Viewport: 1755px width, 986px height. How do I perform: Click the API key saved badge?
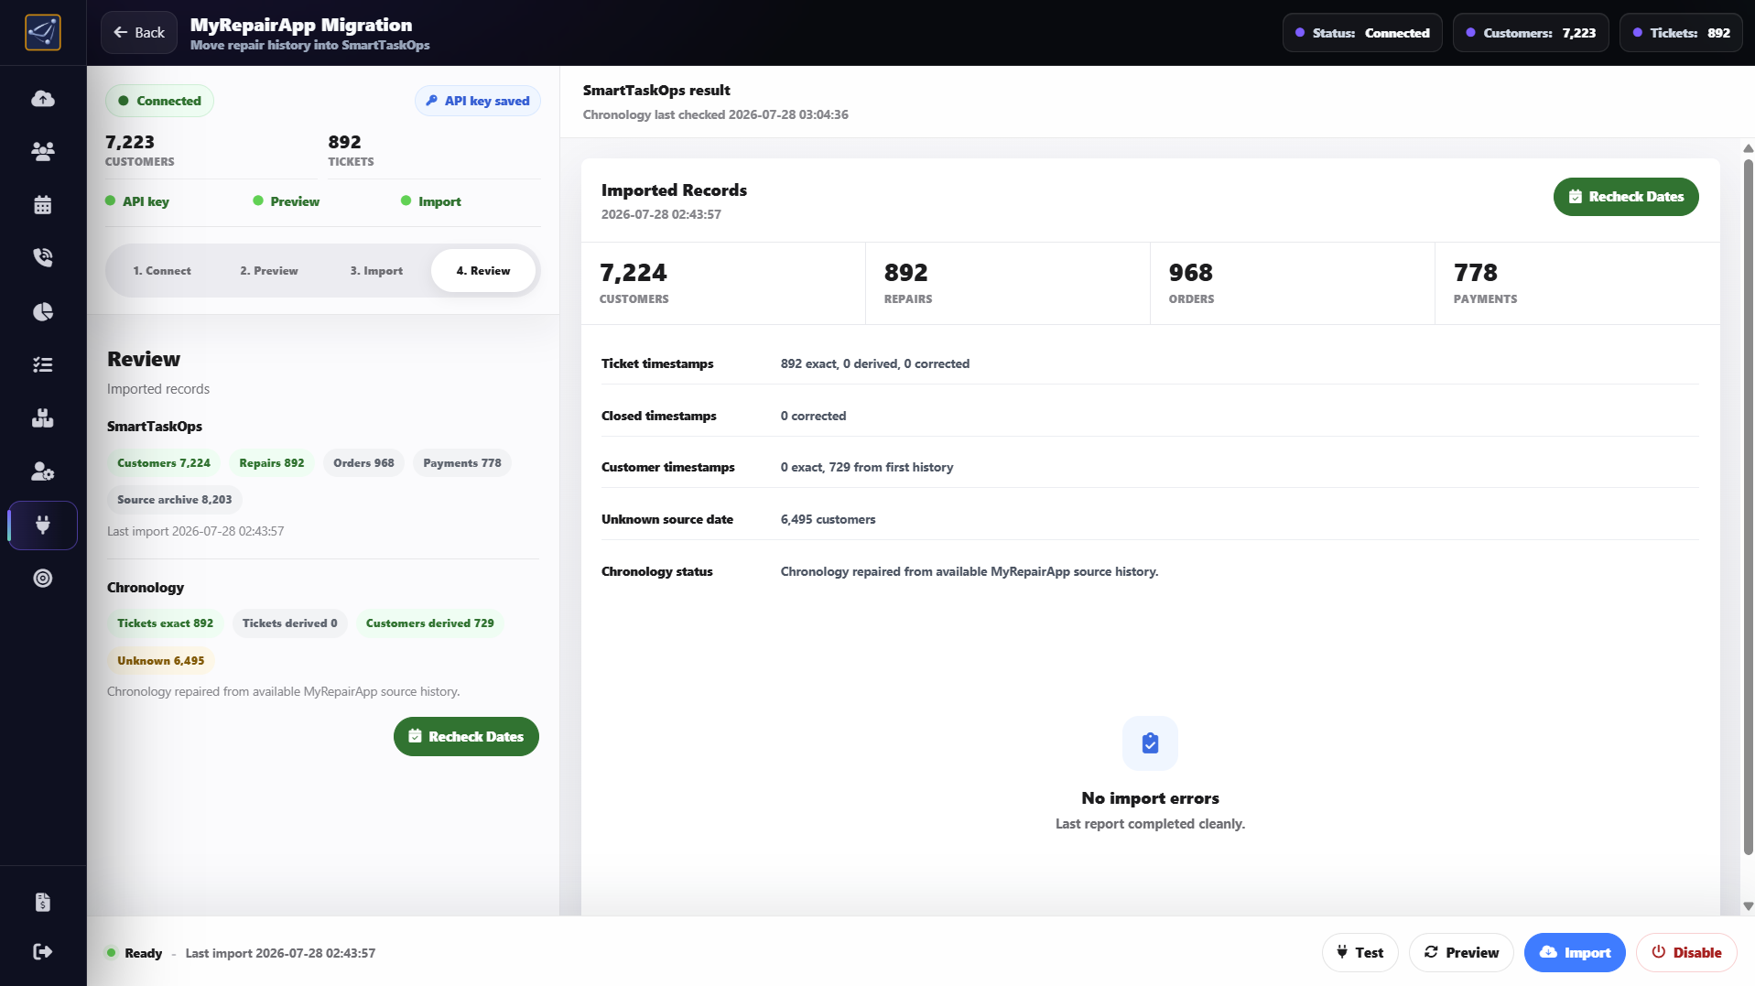(x=478, y=101)
